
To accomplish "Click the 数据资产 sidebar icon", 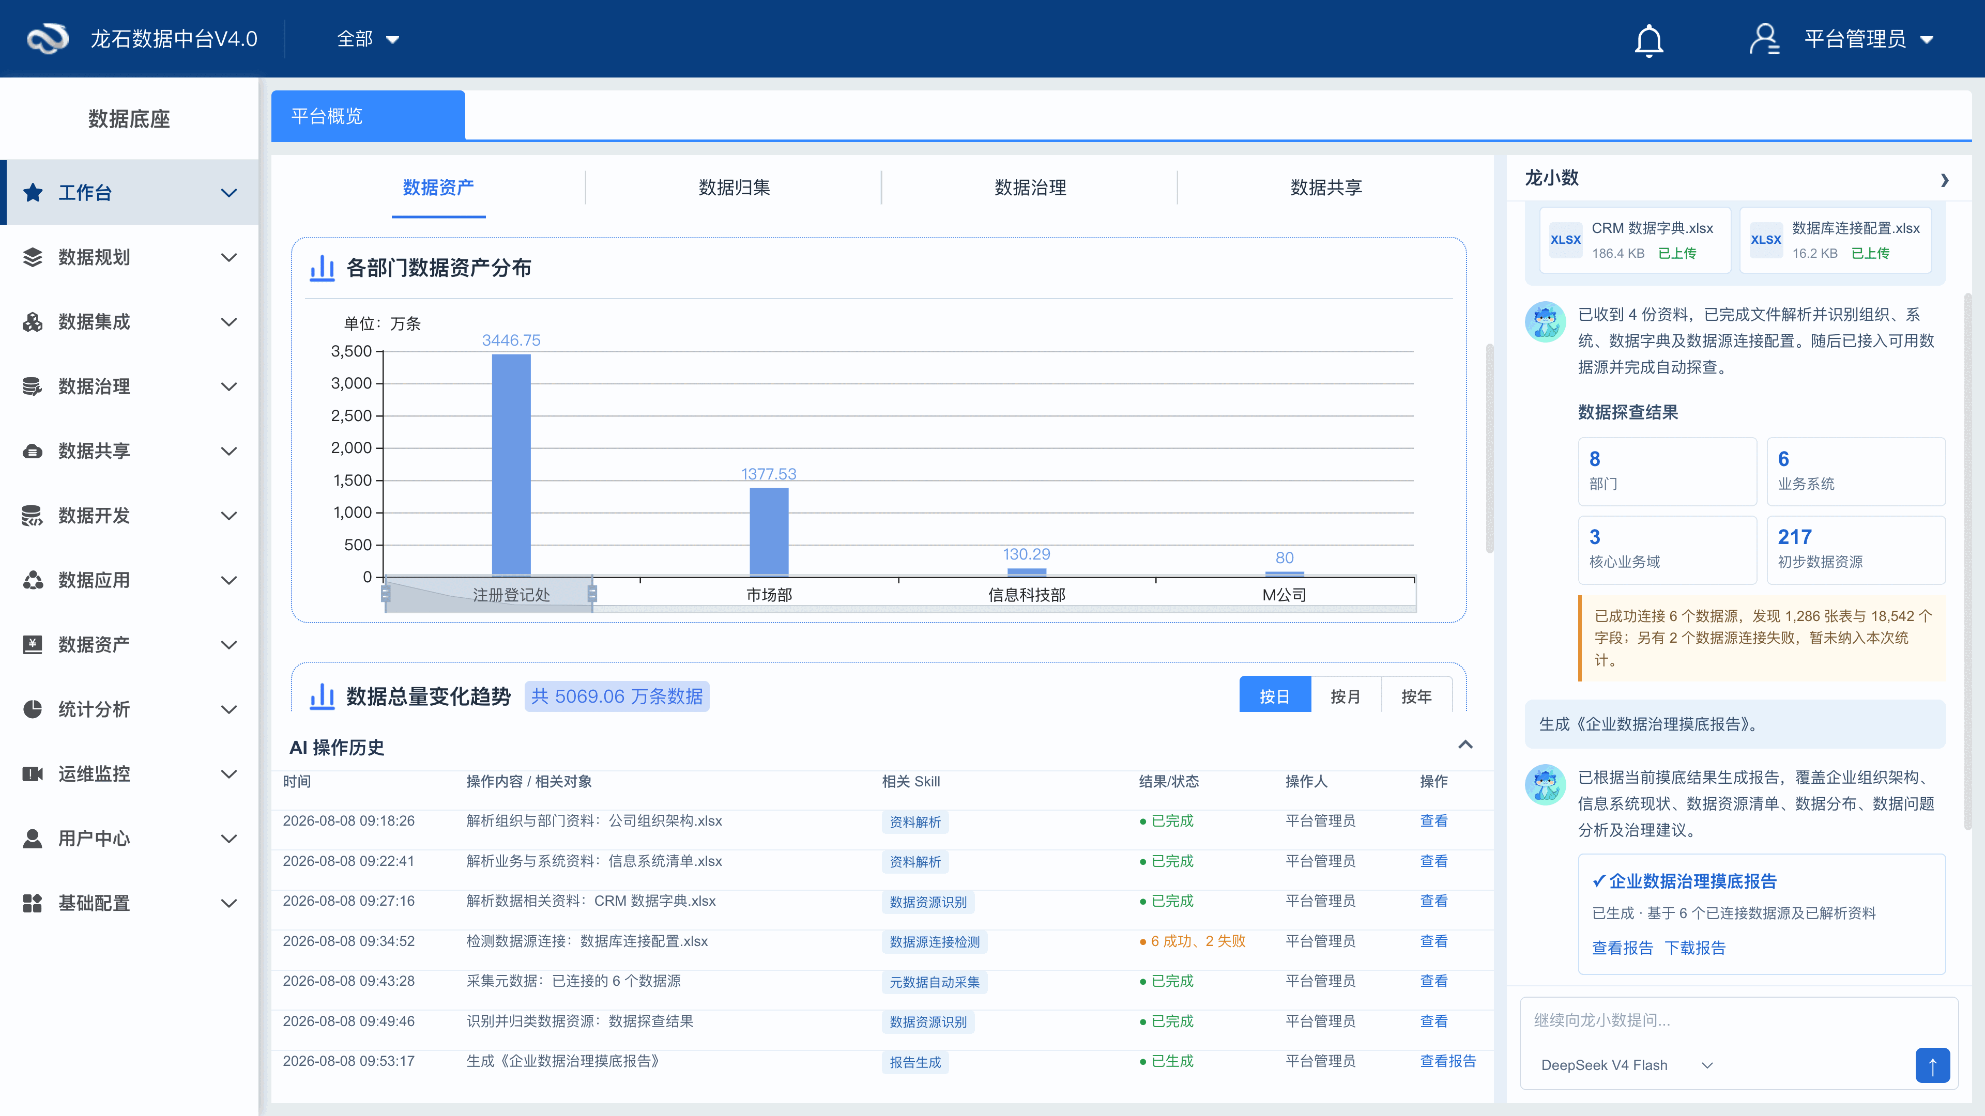I will [x=33, y=645].
